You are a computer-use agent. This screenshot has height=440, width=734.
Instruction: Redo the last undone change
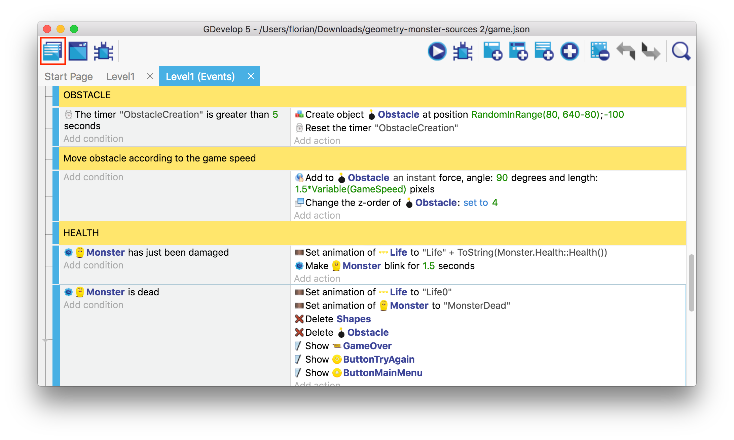click(x=651, y=51)
